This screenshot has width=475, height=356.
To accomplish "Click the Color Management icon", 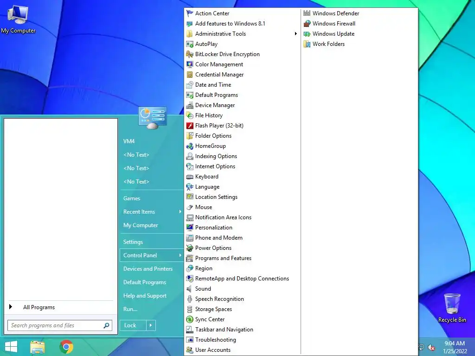I will 190,64.
